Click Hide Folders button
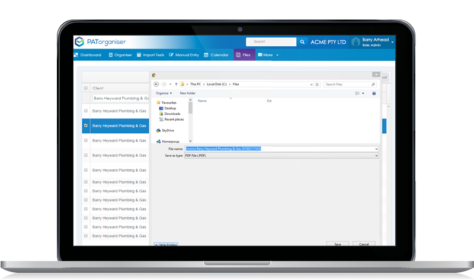The height and width of the screenshot is (280, 474). pyautogui.click(x=166, y=244)
